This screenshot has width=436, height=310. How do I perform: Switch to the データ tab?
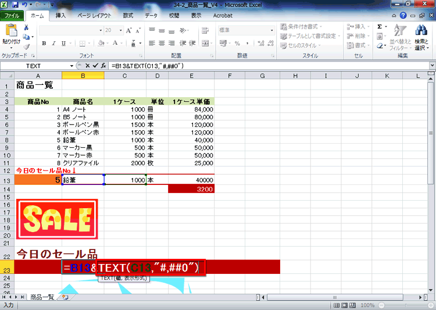pos(151,16)
